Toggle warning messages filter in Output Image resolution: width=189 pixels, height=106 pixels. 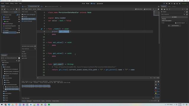(157, 93)
